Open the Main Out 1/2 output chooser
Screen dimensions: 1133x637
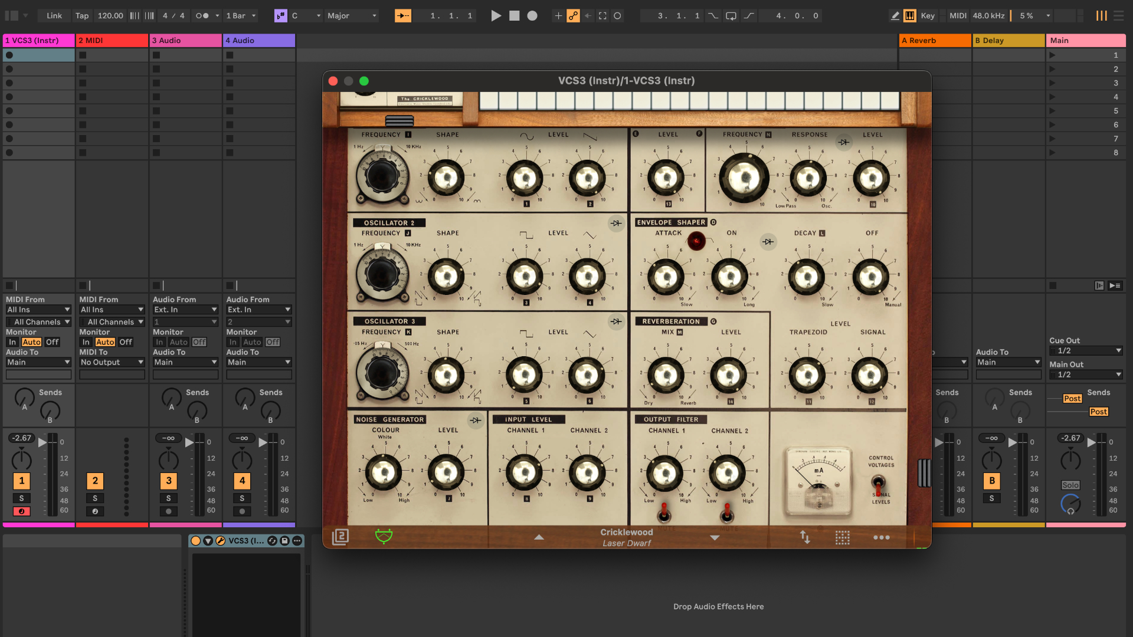pyautogui.click(x=1086, y=374)
